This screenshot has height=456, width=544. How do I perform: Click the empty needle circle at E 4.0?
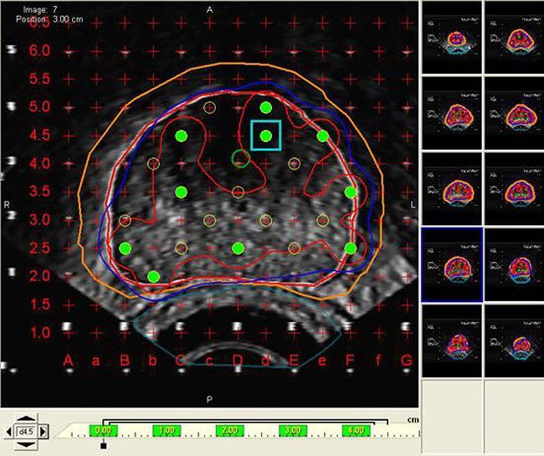tap(295, 163)
